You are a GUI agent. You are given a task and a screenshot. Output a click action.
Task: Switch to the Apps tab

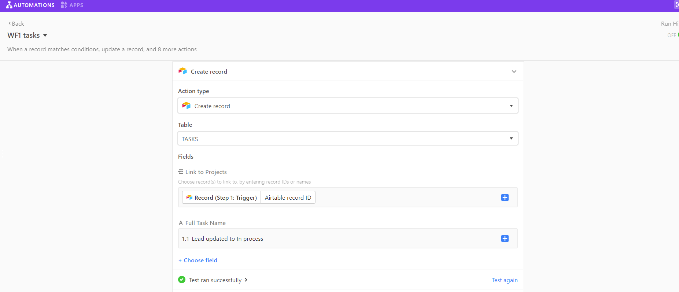tap(72, 5)
